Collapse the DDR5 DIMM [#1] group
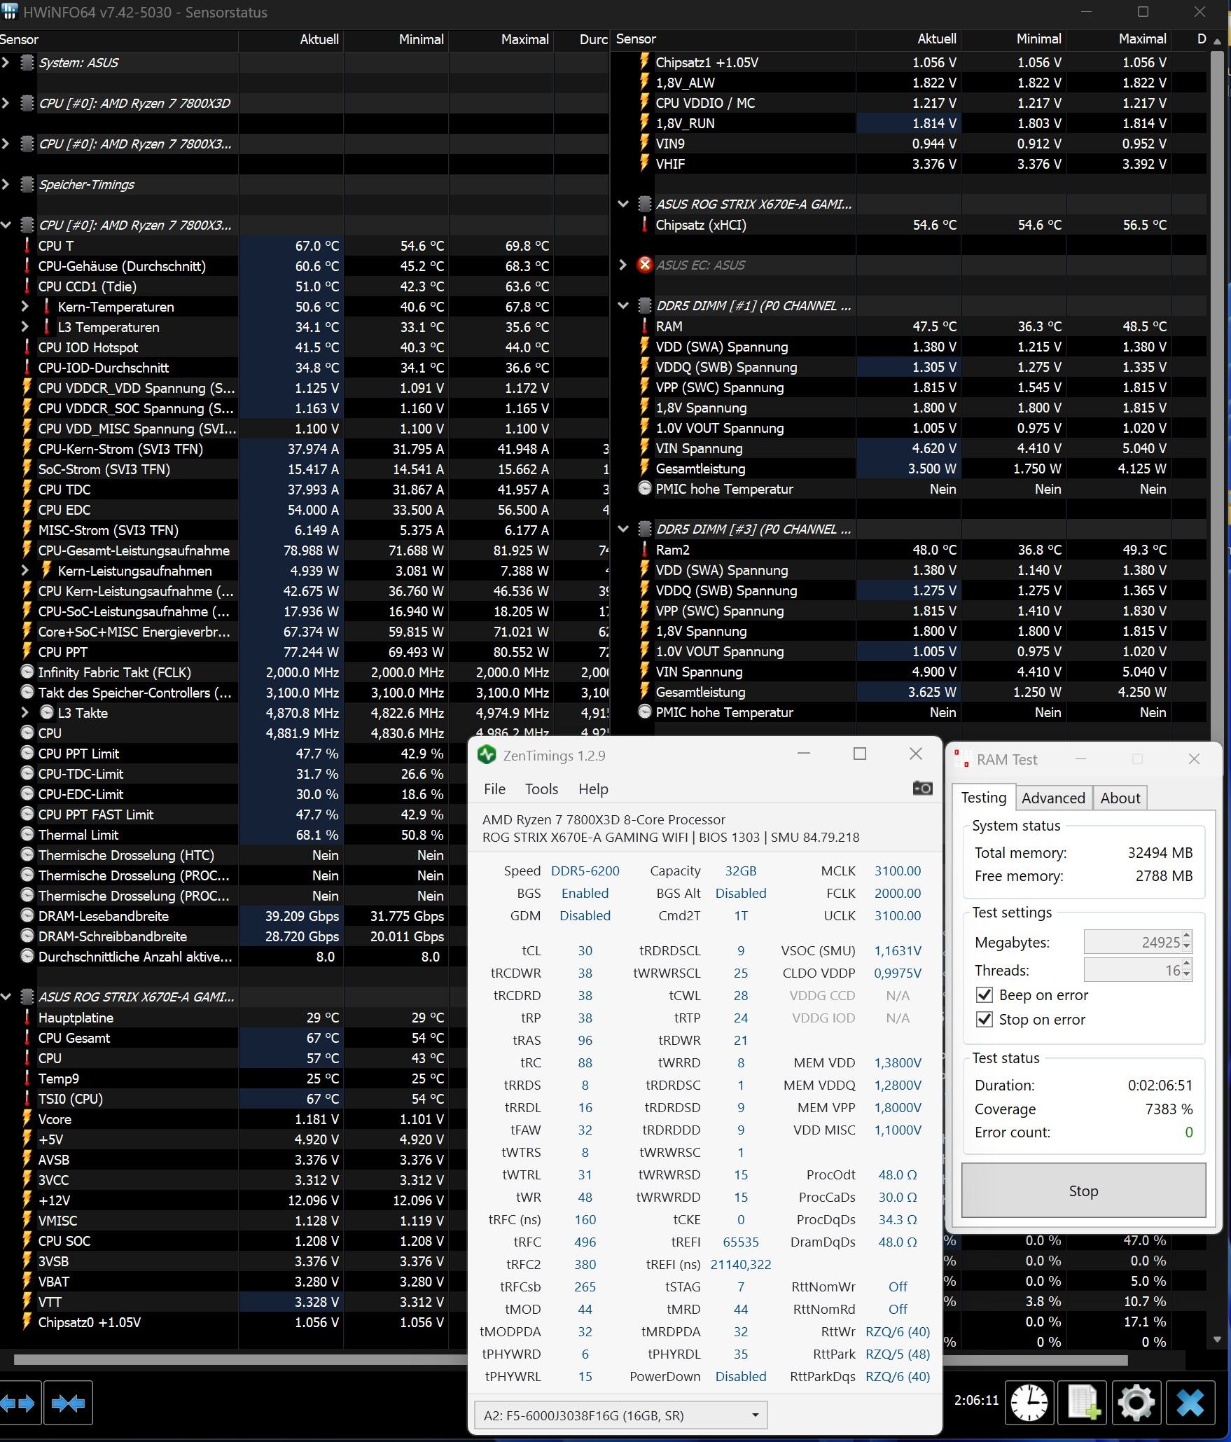This screenshot has height=1442, width=1231. (623, 305)
